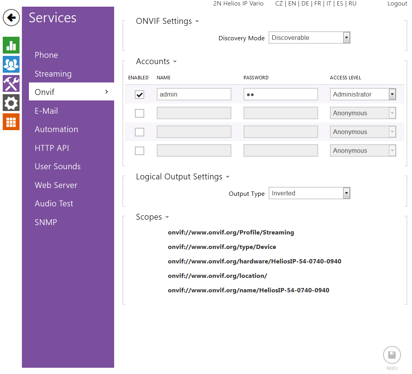Enable the second account row checkbox

click(x=140, y=113)
